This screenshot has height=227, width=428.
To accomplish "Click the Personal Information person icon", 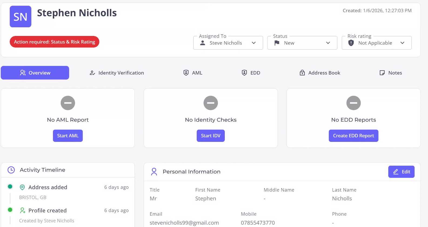I will pyautogui.click(x=154, y=172).
